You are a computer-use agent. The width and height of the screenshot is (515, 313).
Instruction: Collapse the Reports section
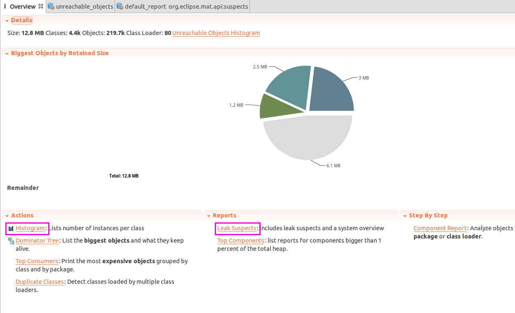click(x=209, y=216)
